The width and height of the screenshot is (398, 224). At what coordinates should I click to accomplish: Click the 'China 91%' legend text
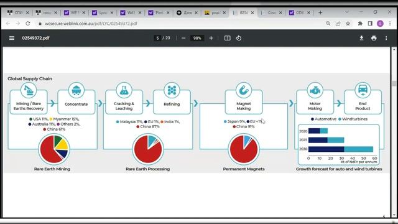246,126
